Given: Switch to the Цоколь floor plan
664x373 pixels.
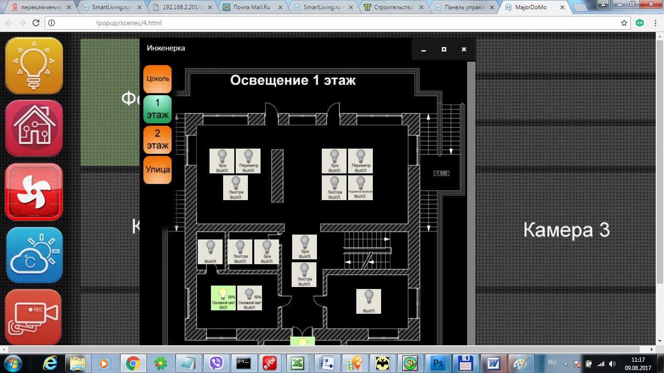Looking at the screenshot, I should [157, 79].
